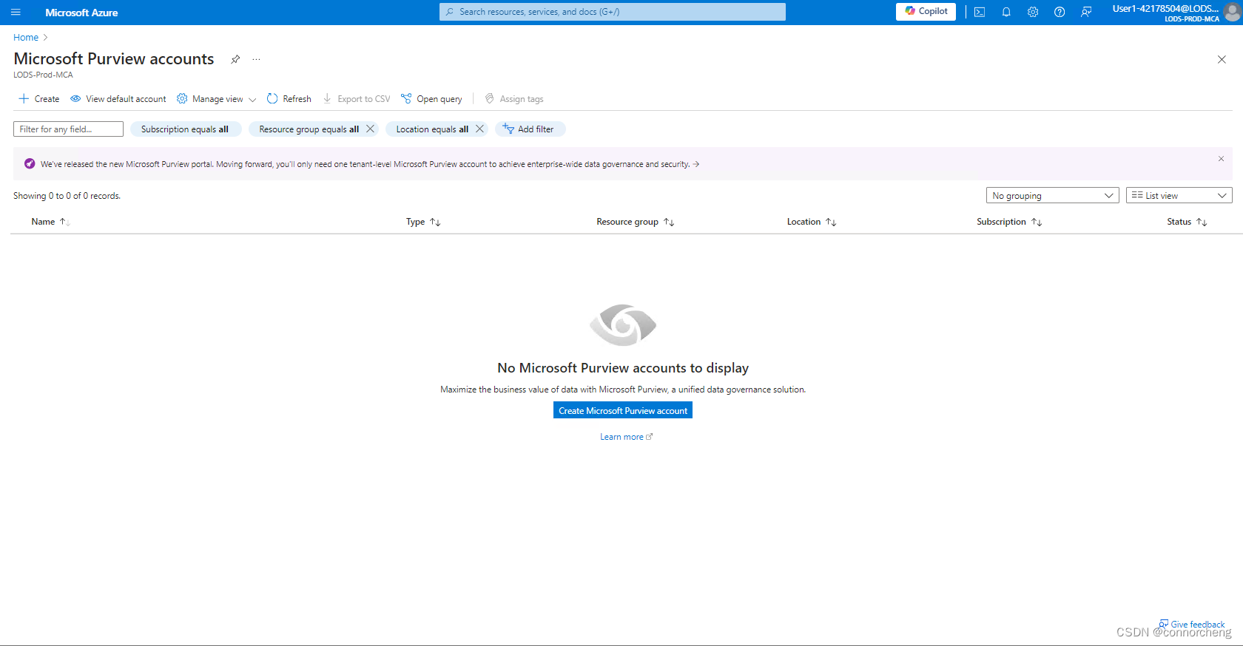Open the Learn more link
Viewport: 1243px width, 646px height.
point(626,437)
